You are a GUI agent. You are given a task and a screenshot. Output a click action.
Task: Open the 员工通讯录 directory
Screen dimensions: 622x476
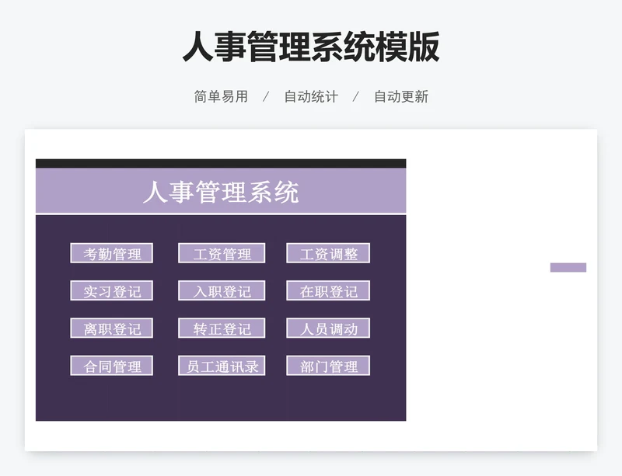point(222,366)
